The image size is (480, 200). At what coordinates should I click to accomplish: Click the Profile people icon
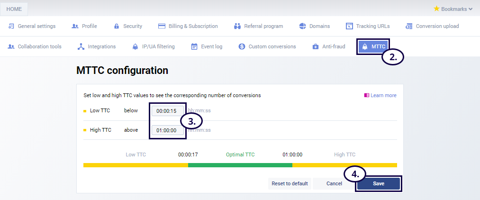[75, 26]
